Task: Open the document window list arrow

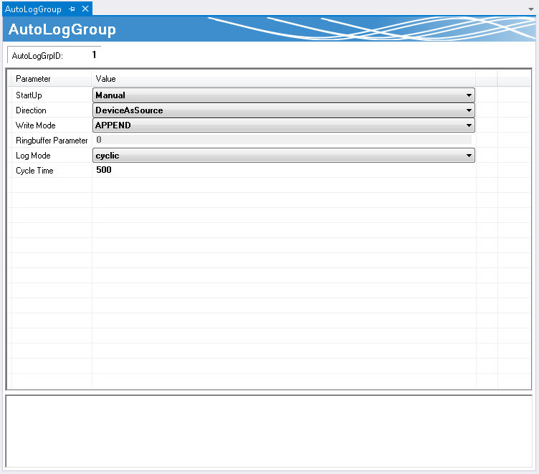Action: tap(531, 9)
